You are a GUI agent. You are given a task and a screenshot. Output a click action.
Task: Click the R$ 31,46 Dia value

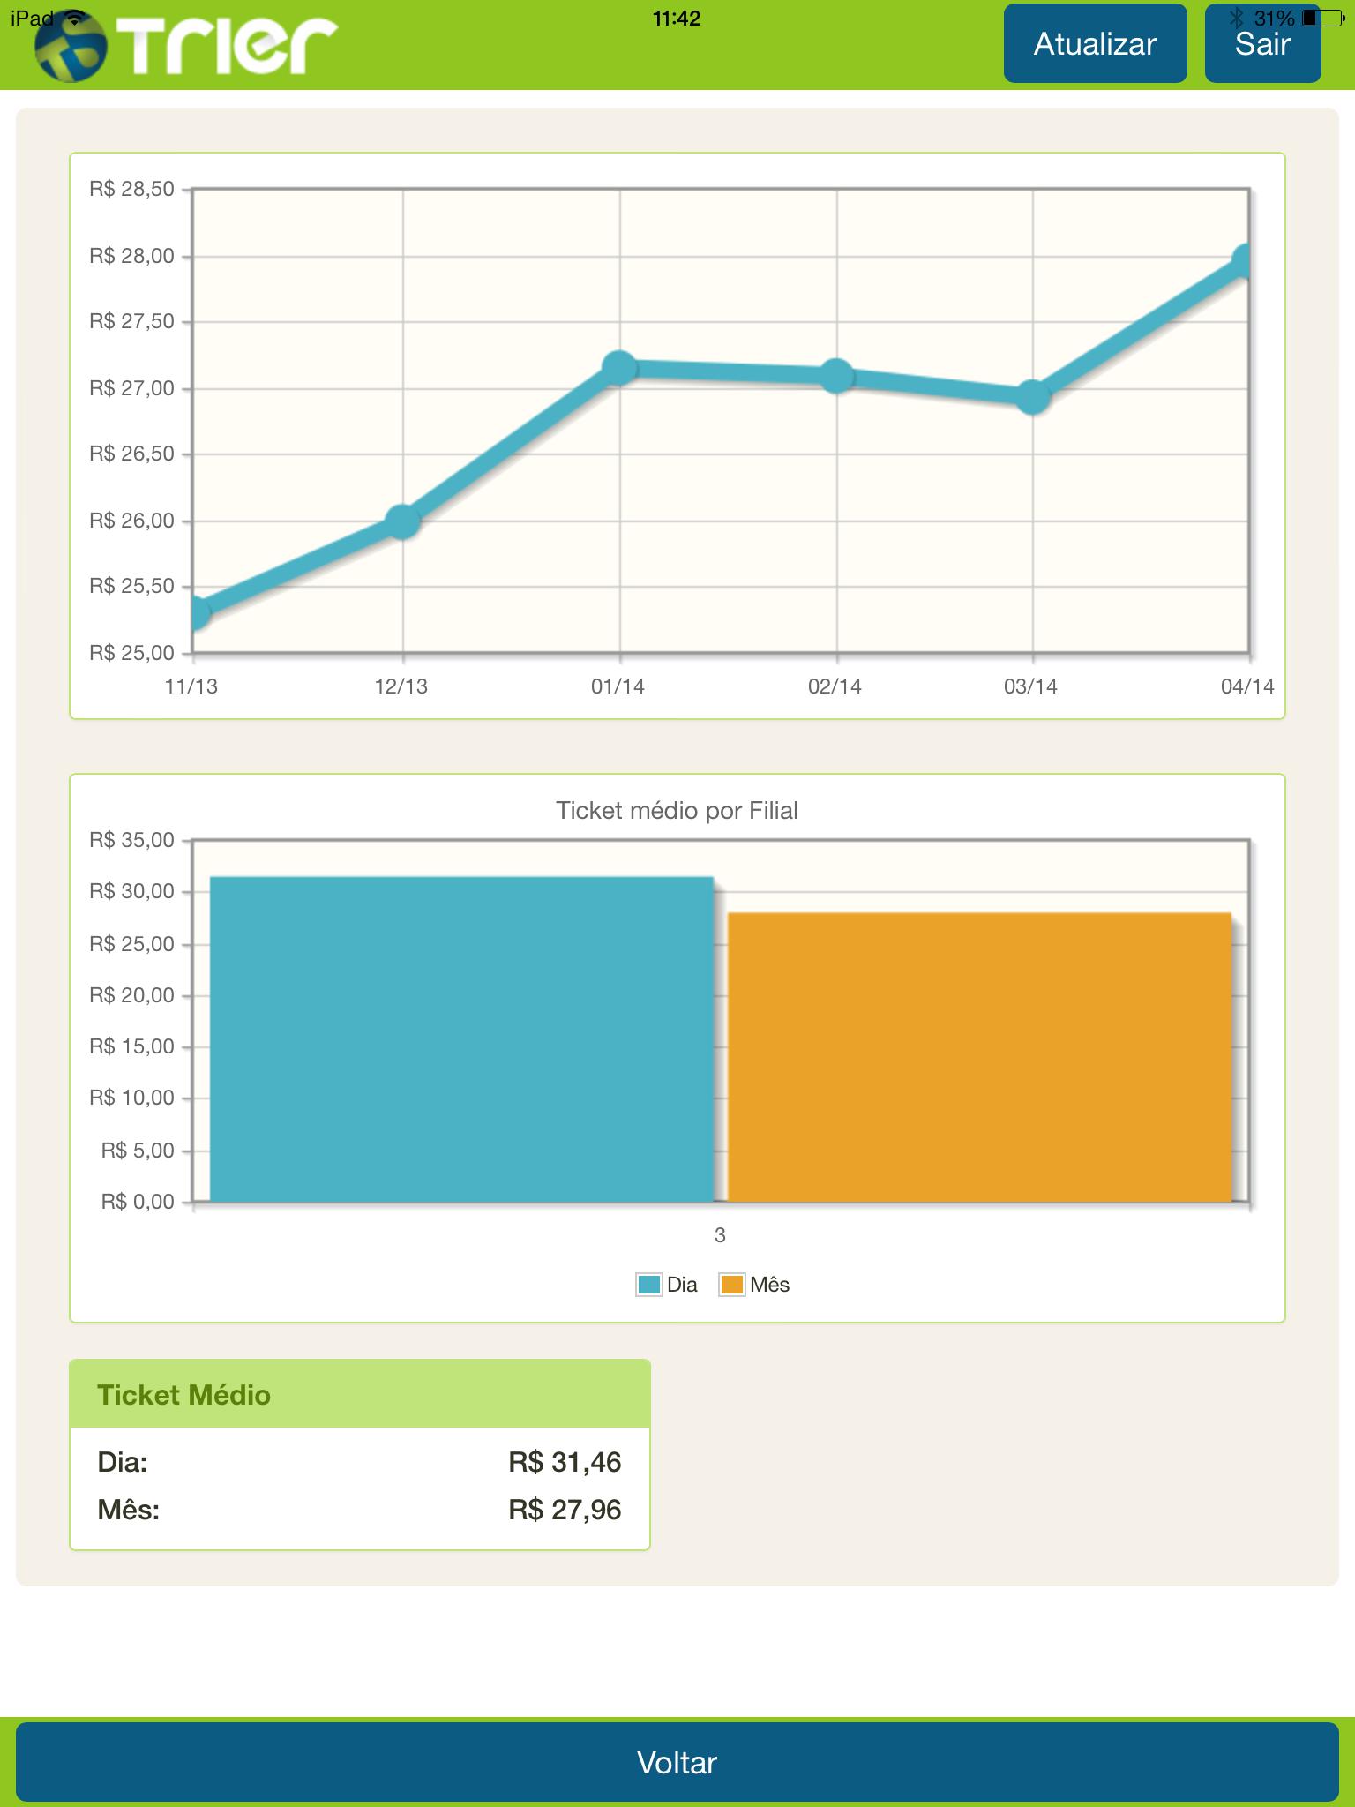[x=565, y=1463]
